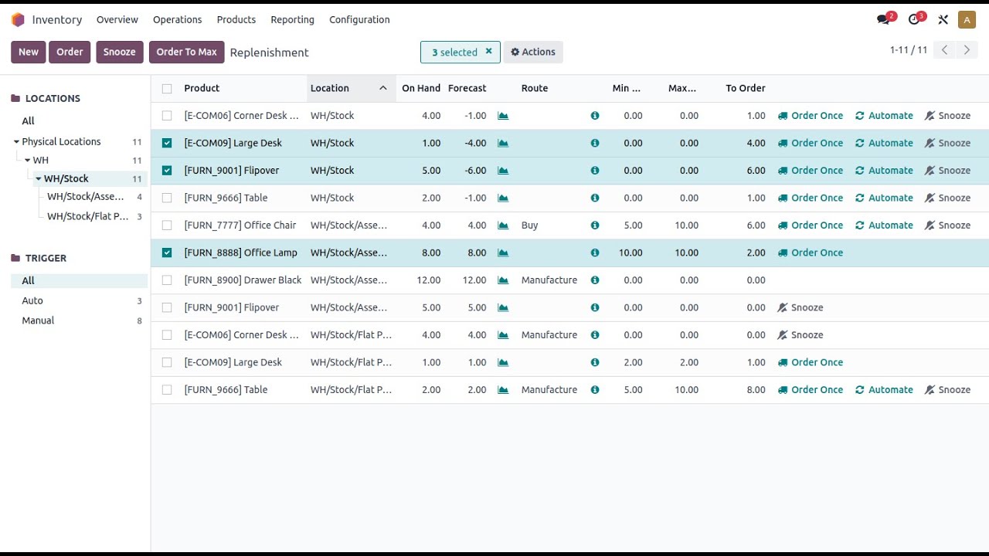Show the replenishment info for Drawer Black
Image resolution: width=989 pixels, height=556 pixels.
tap(595, 280)
